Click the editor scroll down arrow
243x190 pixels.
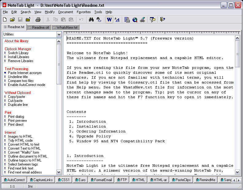[237, 172]
